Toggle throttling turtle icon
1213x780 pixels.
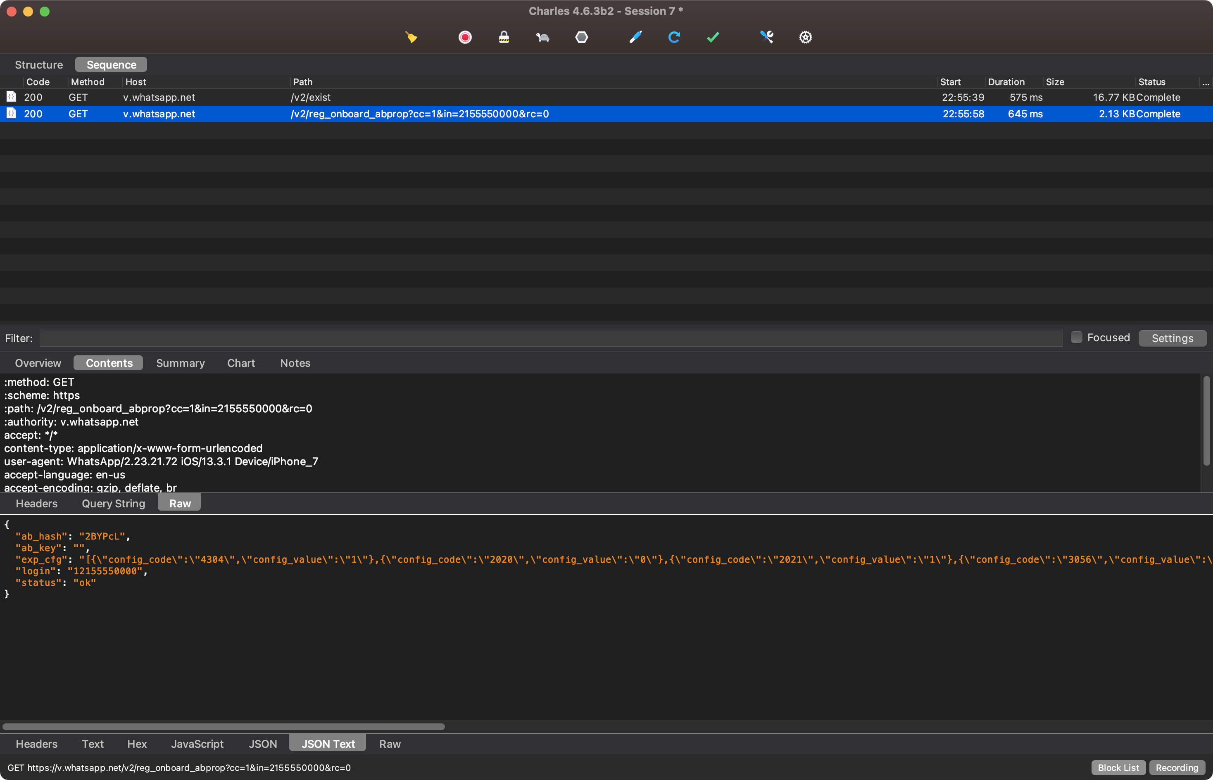[542, 37]
